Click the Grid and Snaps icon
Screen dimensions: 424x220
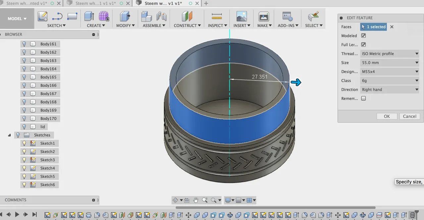click(x=238, y=200)
